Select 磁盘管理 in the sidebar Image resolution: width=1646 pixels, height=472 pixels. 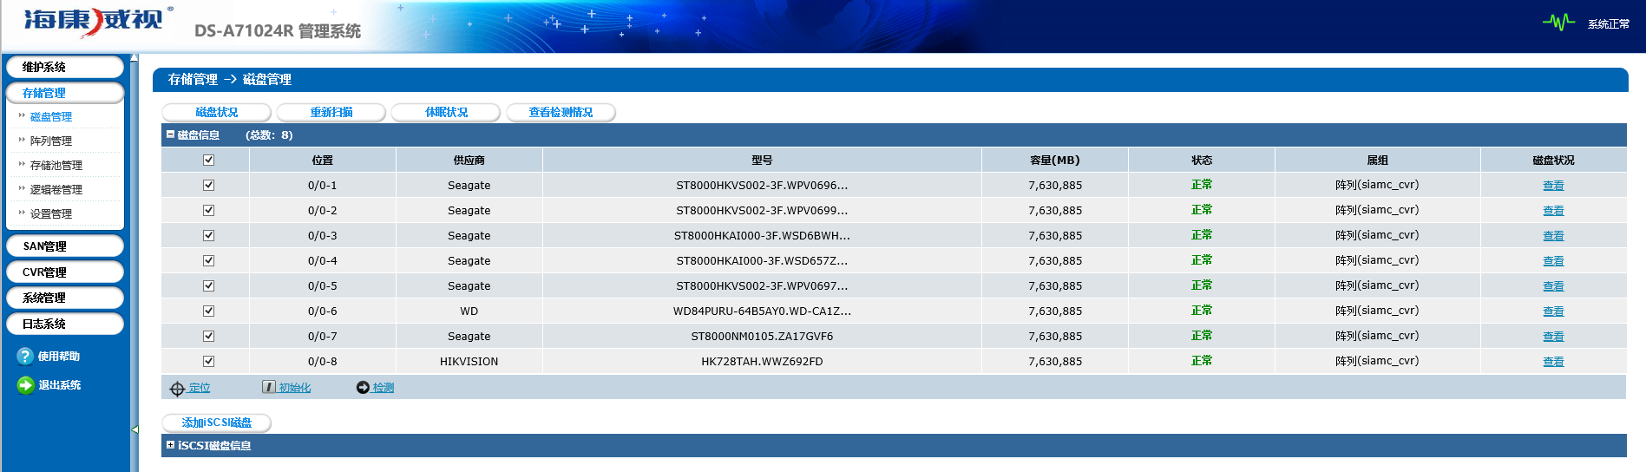tap(51, 116)
